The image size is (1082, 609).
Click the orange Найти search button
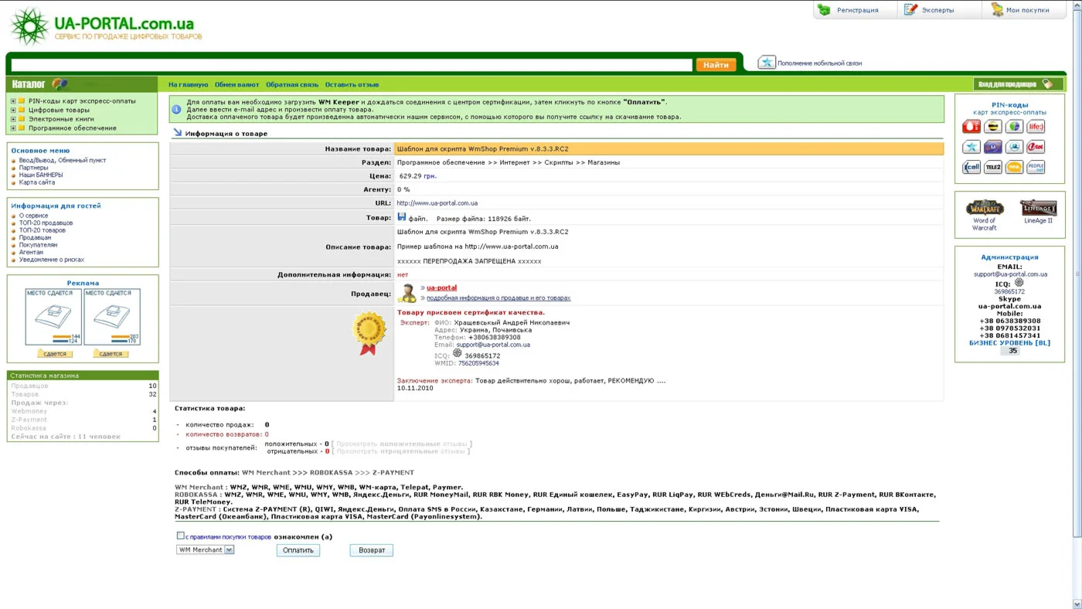(716, 65)
